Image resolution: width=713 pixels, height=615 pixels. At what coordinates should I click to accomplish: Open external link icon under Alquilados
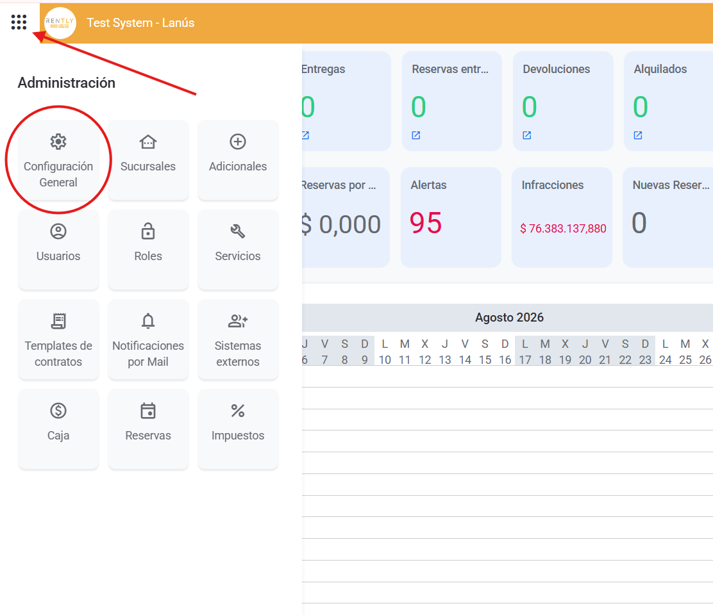[x=638, y=135]
